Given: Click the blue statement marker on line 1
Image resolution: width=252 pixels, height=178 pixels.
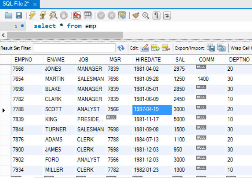Looking at the screenshot, I should [x=22, y=26].
